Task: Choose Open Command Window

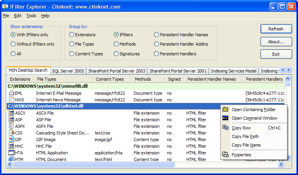Action: coord(254,118)
